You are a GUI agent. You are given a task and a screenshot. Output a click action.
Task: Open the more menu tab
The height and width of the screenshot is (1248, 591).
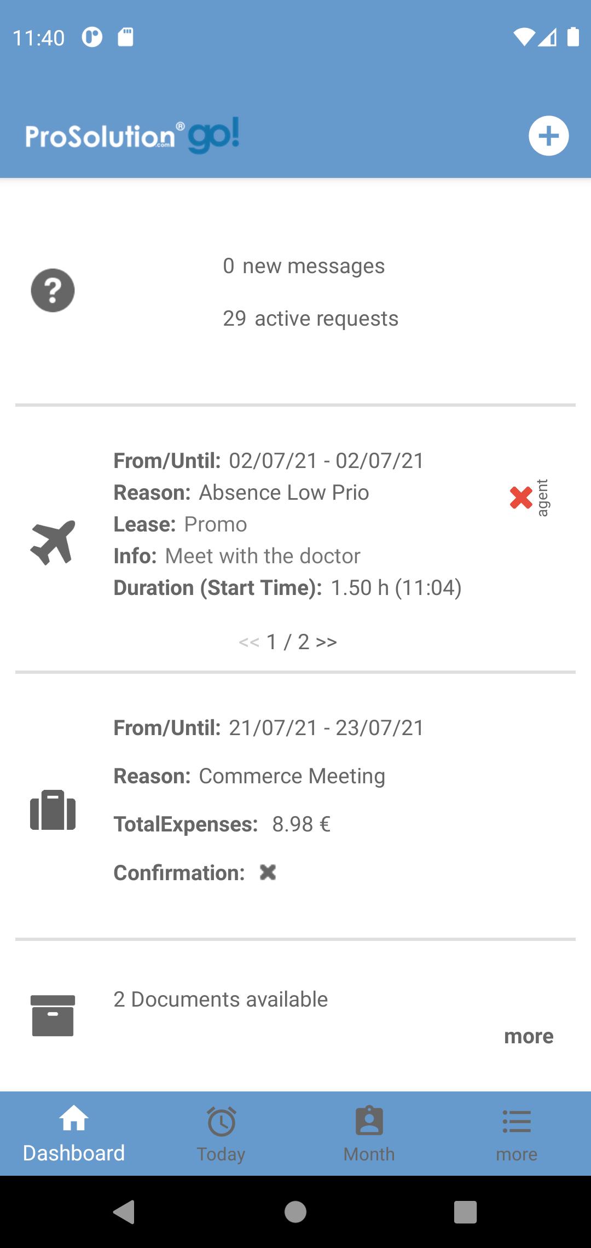(517, 1134)
